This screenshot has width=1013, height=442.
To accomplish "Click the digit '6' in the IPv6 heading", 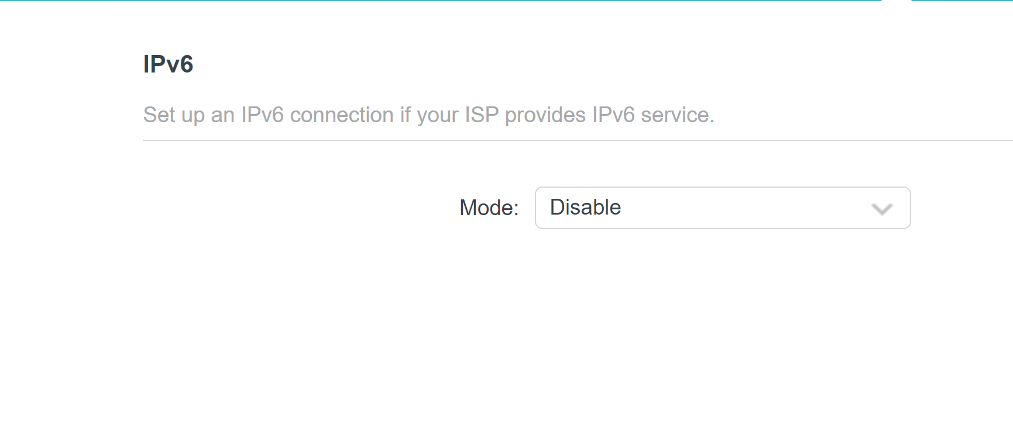I will pos(187,64).
